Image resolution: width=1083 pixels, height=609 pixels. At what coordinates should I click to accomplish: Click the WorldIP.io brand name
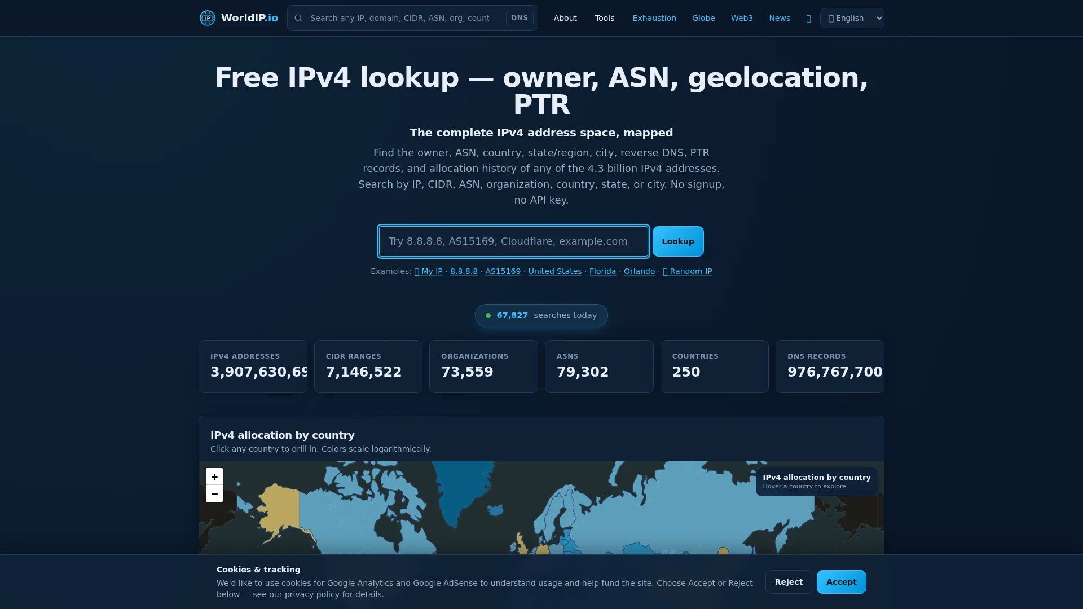point(249,18)
